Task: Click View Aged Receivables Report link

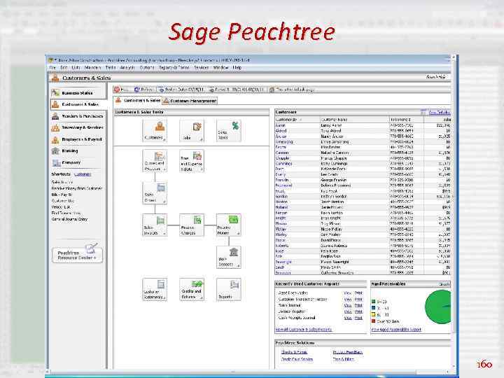Action: pos(396,330)
